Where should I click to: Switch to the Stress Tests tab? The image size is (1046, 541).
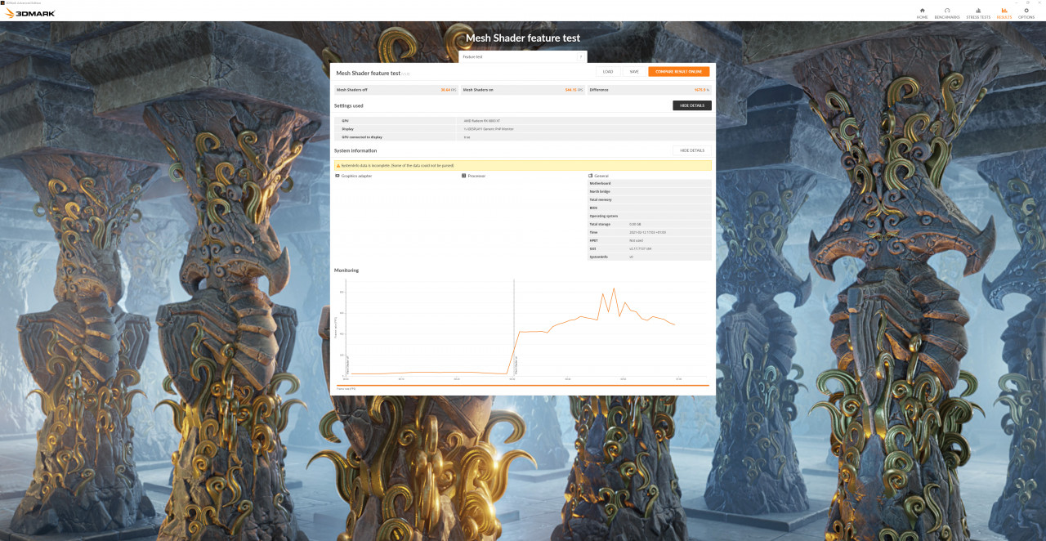978,13
